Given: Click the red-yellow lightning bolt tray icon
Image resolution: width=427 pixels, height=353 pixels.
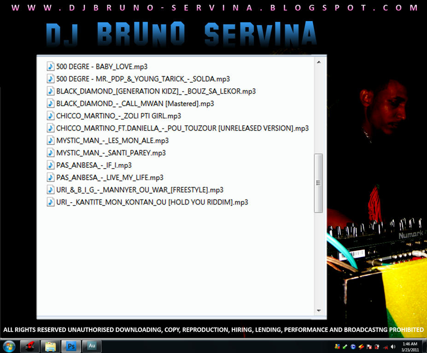Looking at the screenshot, I should pyautogui.click(x=361, y=347).
